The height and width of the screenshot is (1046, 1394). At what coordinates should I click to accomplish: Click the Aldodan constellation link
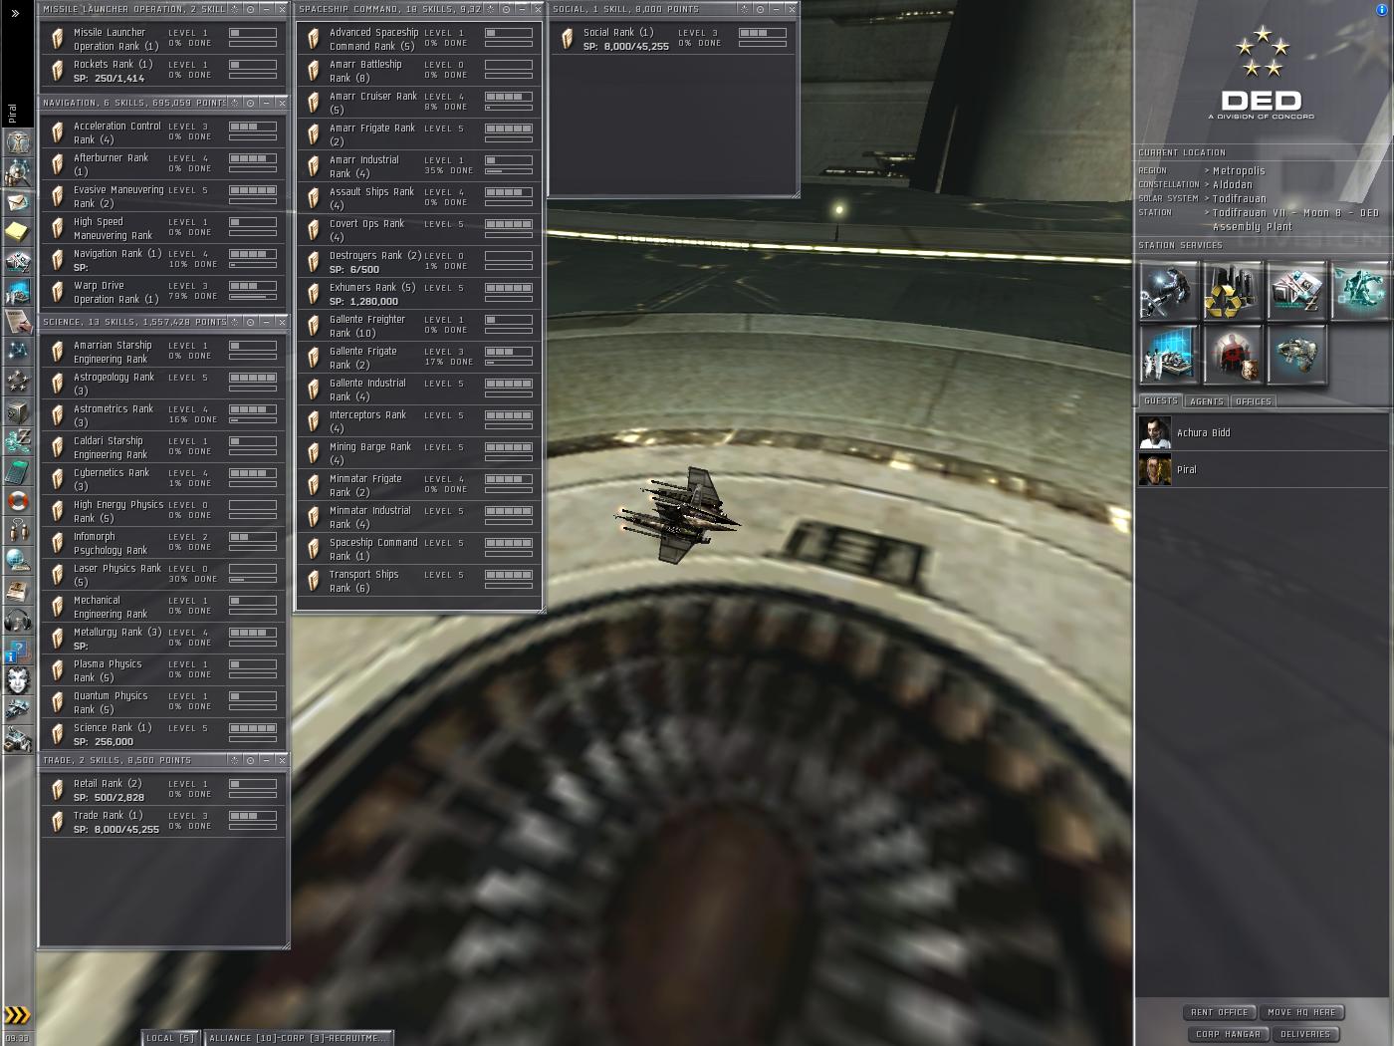(1233, 185)
